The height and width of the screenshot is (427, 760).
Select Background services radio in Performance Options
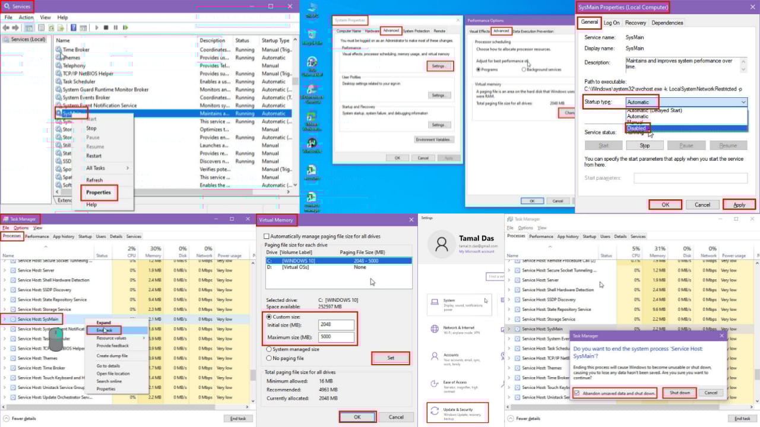point(524,69)
